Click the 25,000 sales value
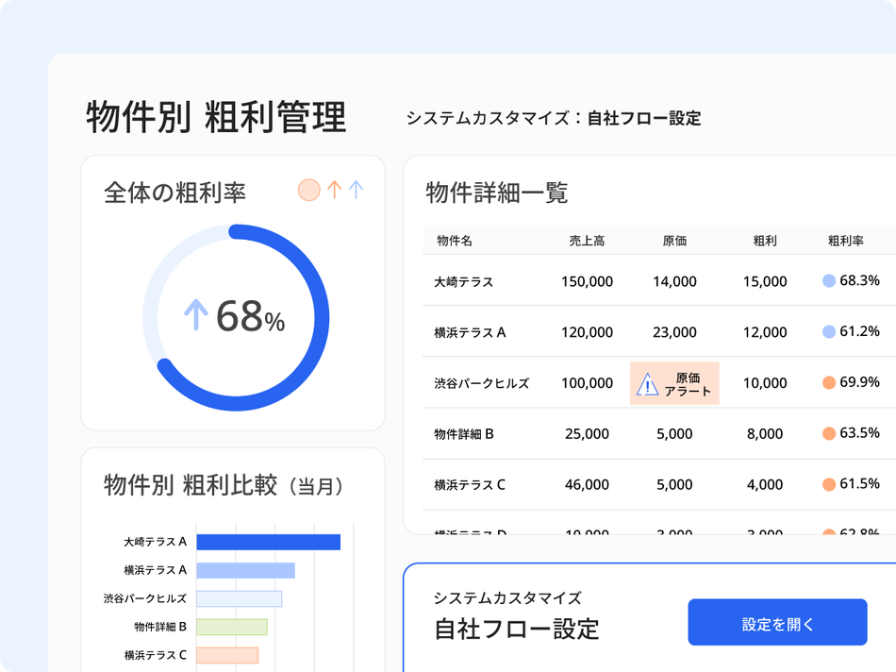 click(587, 434)
